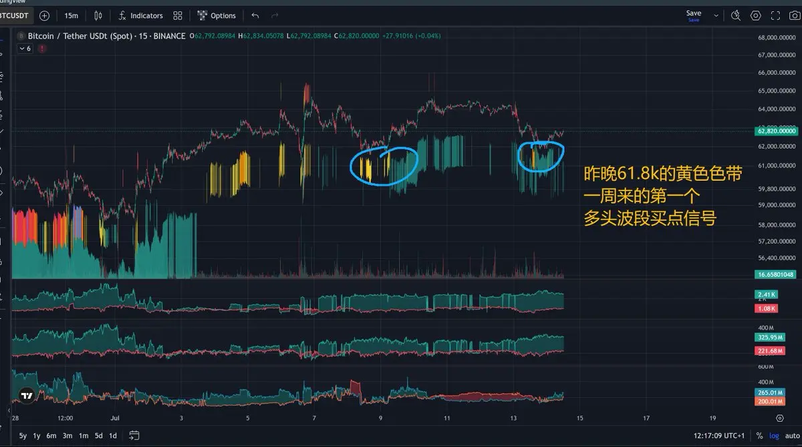
Task: Open the BTCUSDT symbol search
Action: tap(14, 15)
